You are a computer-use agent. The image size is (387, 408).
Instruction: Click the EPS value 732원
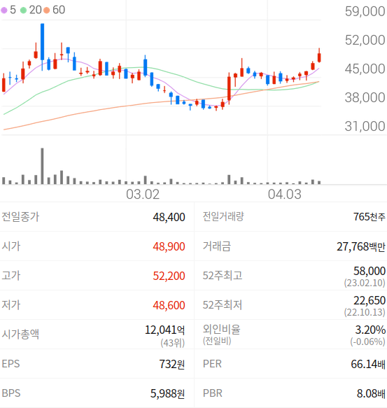pos(172,364)
